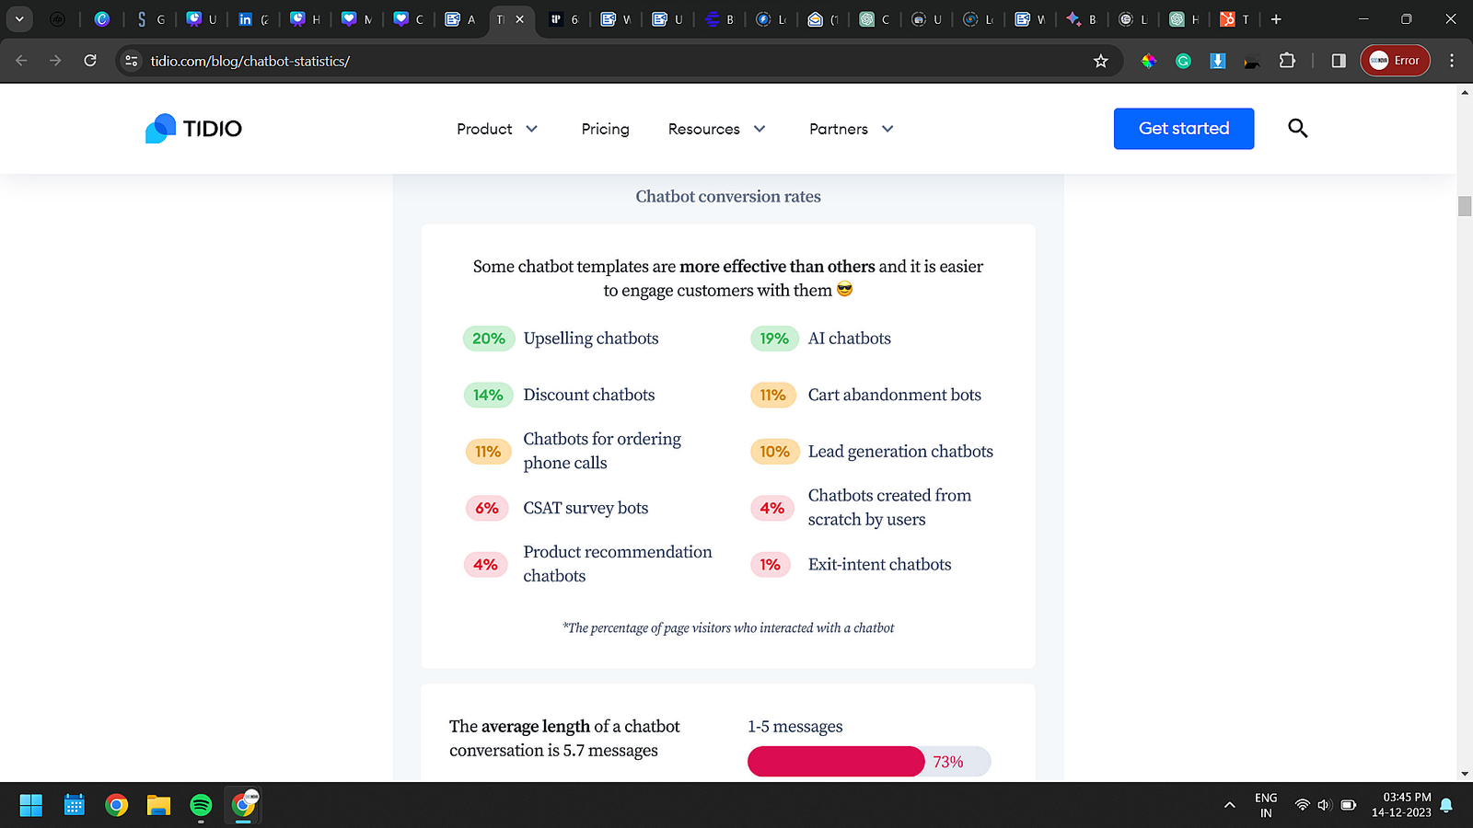Click the Get started button
The height and width of the screenshot is (828, 1473).
point(1183,129)
